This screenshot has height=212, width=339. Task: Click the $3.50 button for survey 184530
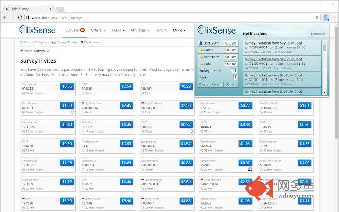67,201
